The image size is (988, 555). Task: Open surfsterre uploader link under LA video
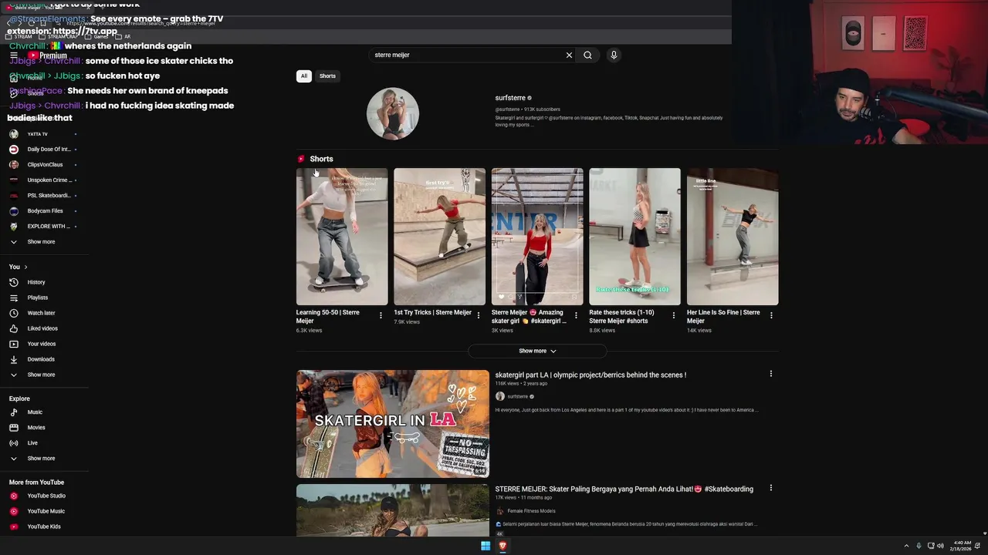[518, 397]
